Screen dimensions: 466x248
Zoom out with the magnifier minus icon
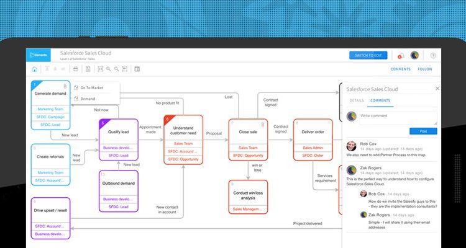117,69
